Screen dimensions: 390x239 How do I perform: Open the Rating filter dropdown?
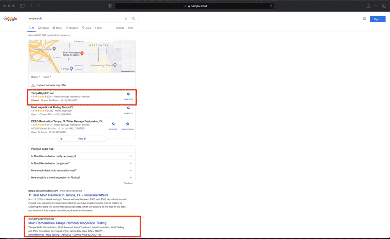pyautogui.click(x=35, y=77)
